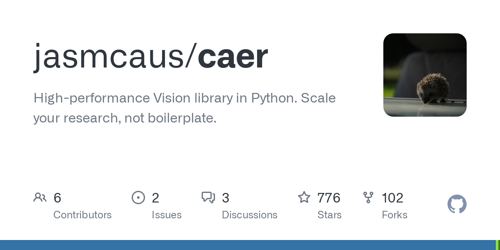The width and height of the screenshot is (500, 250).
Task: Click the "Forks" label
Action: [x=394, y=215]
